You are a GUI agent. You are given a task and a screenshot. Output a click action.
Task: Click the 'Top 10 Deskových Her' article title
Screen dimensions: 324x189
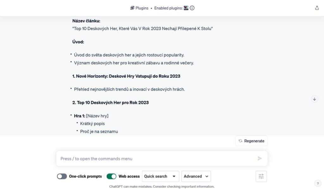pos(142,29)
